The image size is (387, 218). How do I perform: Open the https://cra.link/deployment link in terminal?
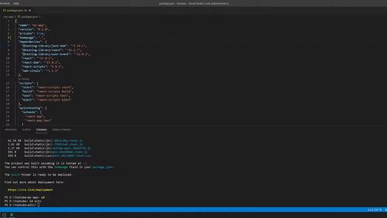(x=30, y=190)
